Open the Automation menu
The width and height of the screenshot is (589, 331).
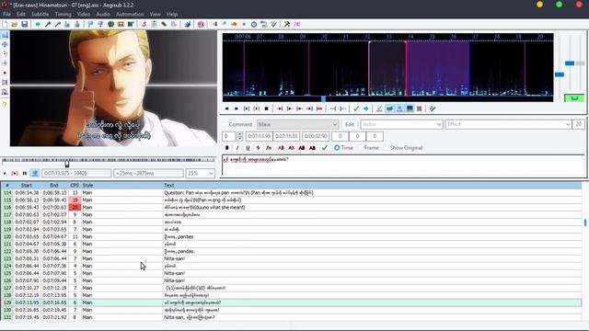[x=130, y=15]
